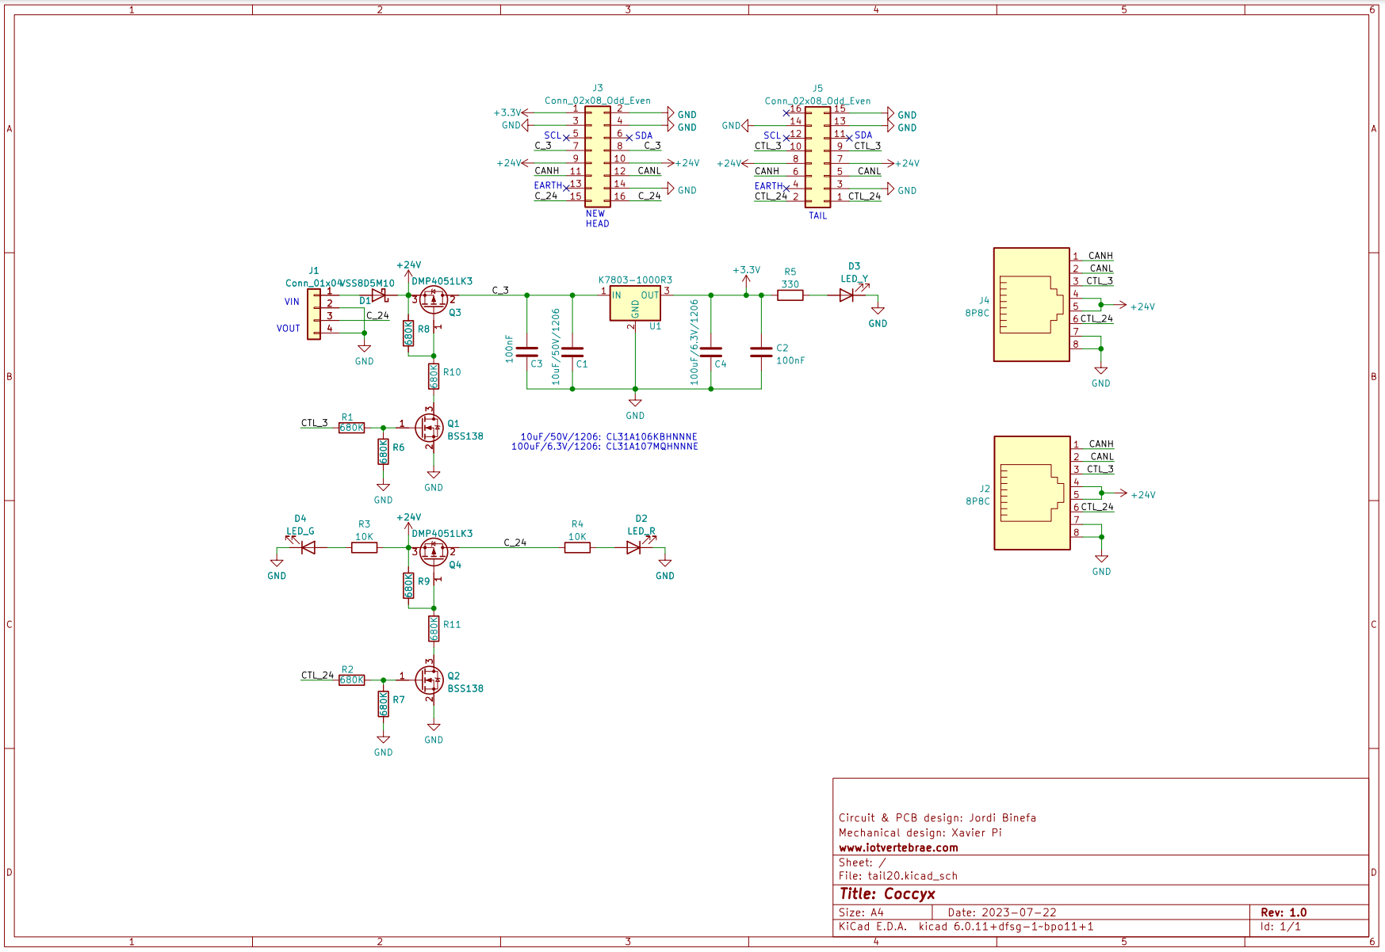Click the J2 8P8C RJ45 connector

(x=1031, y=493)
